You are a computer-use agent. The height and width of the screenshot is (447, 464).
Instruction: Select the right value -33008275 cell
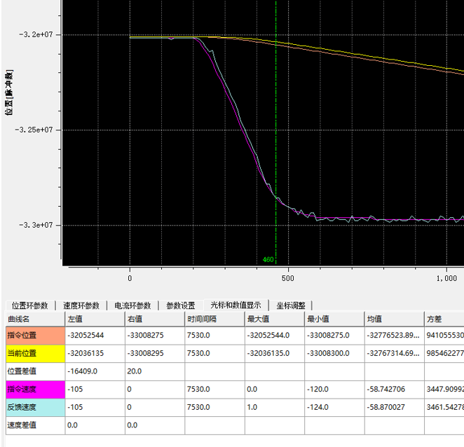click(x=155, y=336)
